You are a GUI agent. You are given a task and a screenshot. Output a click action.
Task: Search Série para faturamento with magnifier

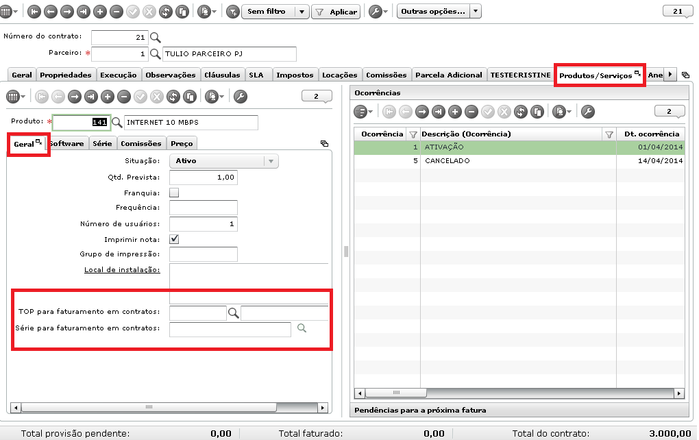pyautogui.click(x=302, y=328)
